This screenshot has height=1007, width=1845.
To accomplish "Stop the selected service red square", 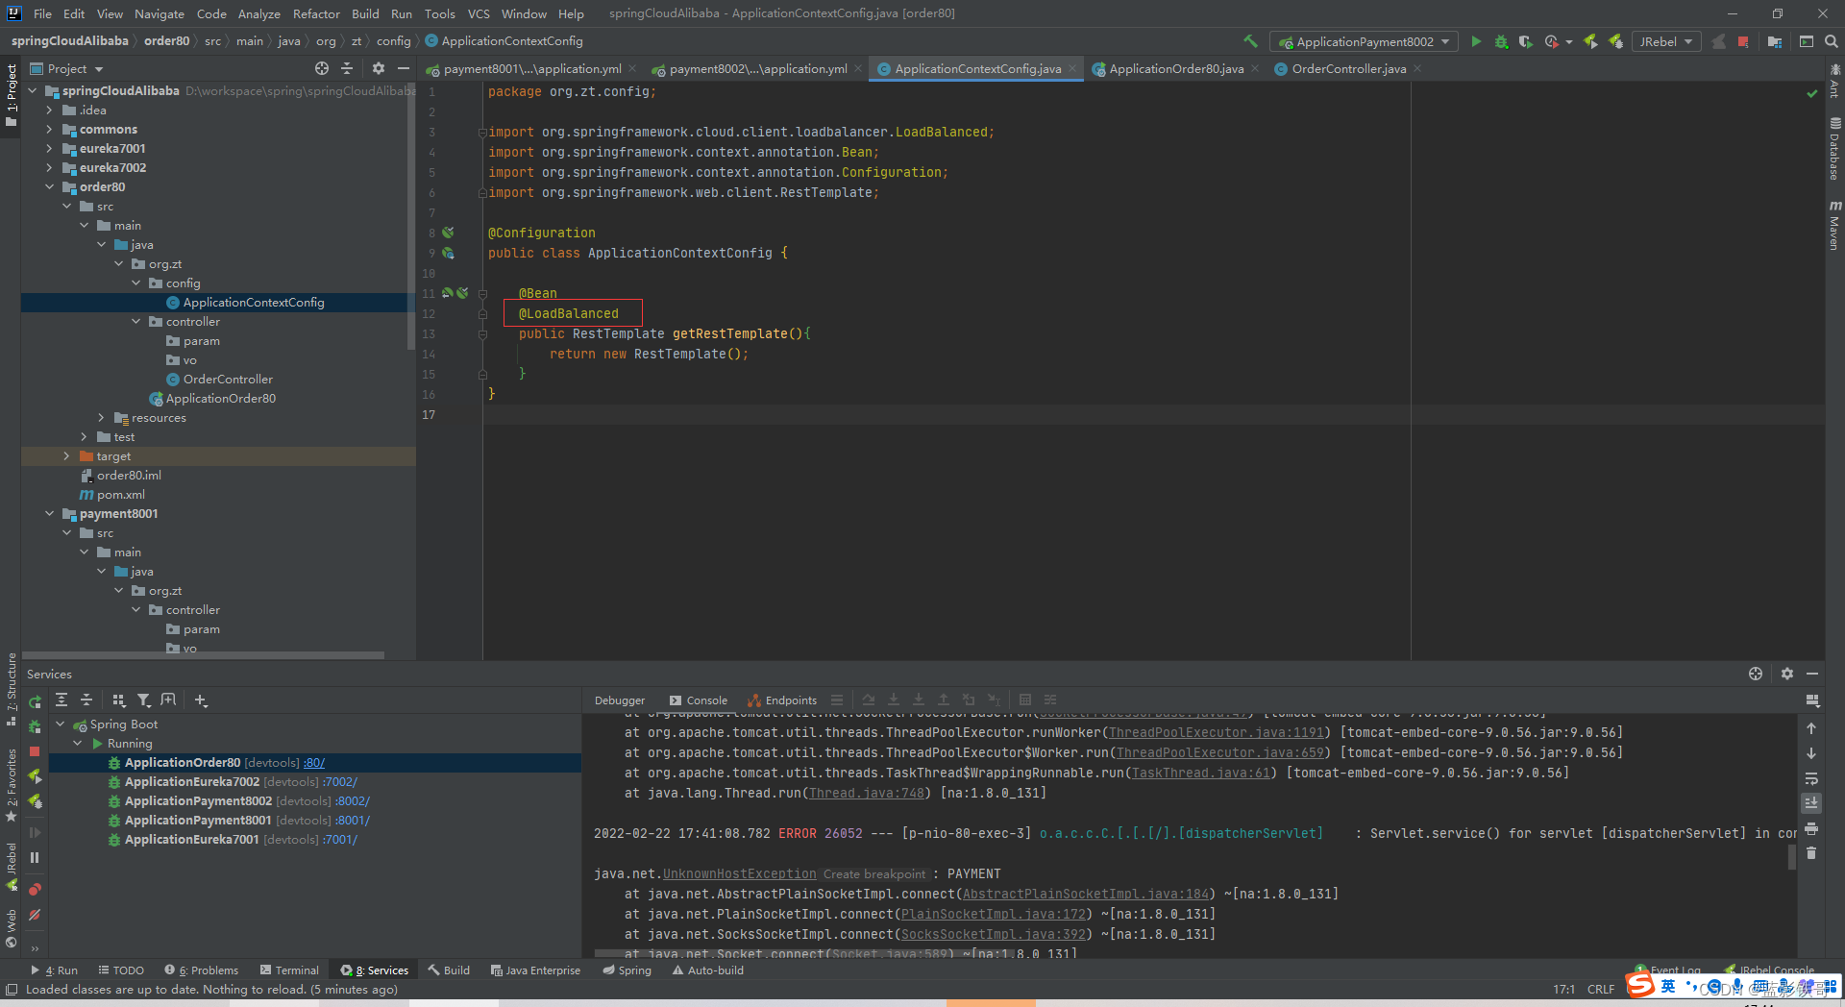I will coord(35,751).
